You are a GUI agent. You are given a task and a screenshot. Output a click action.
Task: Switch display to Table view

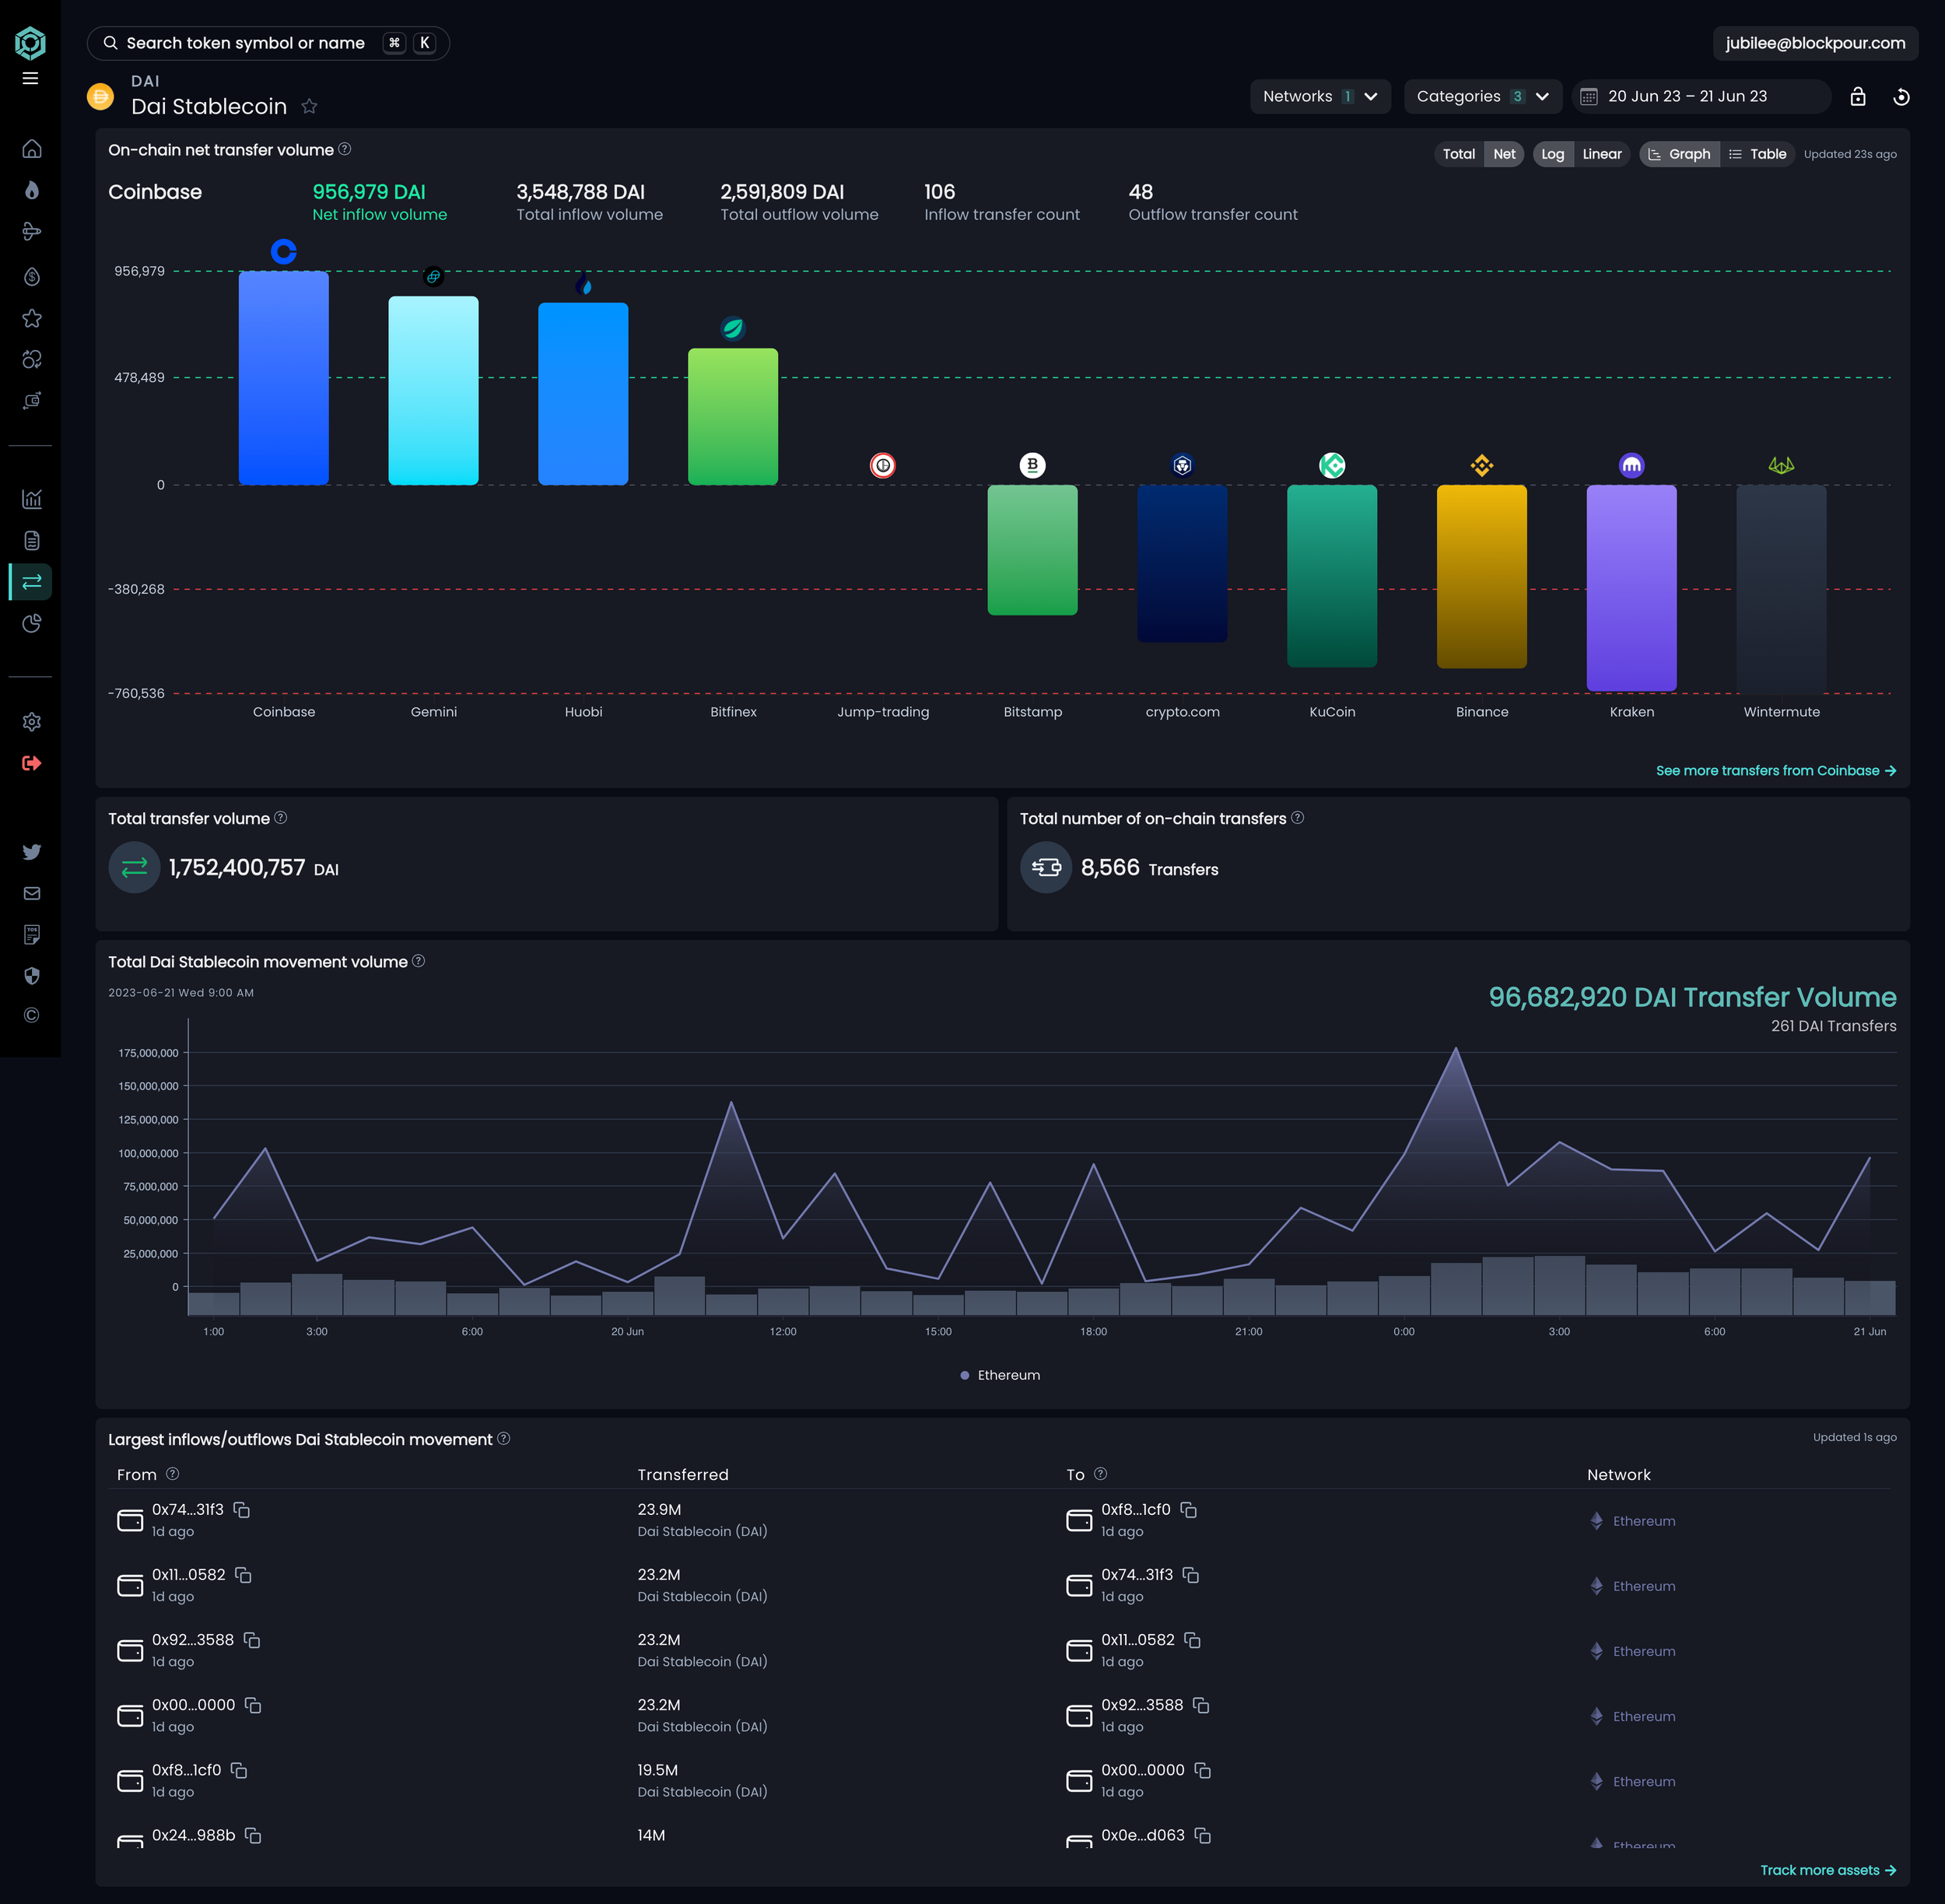click(1757, 154)
